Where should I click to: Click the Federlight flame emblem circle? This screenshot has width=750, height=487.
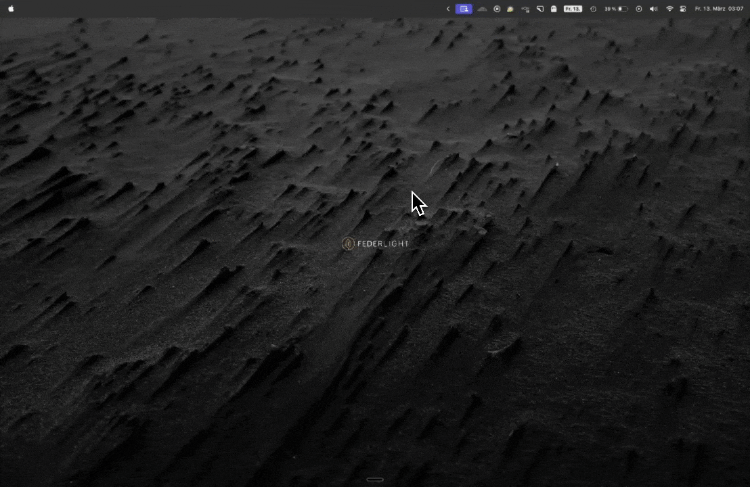(348, 243)
